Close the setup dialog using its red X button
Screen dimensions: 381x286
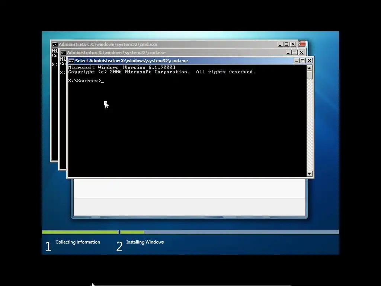[x=302, y=44]
